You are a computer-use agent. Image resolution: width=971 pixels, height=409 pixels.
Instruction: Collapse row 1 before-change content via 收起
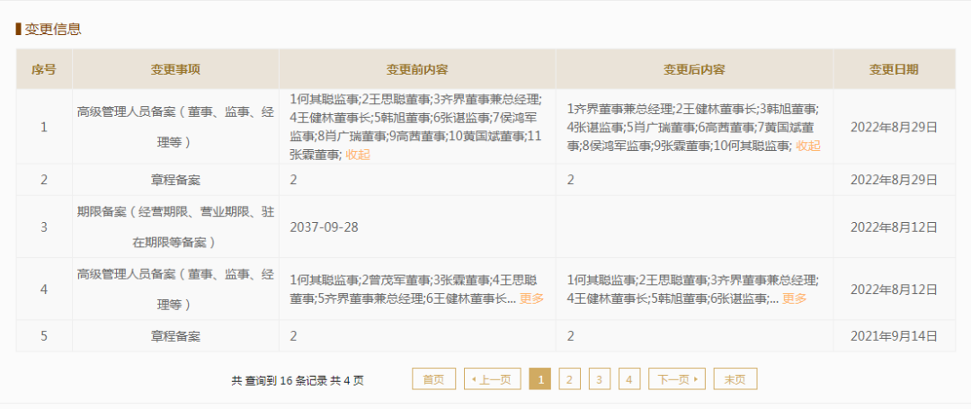pyautogui.click(x=358, y=154)
